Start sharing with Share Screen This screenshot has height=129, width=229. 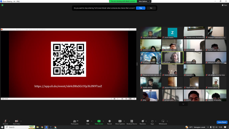(99, 122)
